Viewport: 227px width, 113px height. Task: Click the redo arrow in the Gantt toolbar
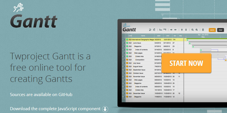point(154,30)
